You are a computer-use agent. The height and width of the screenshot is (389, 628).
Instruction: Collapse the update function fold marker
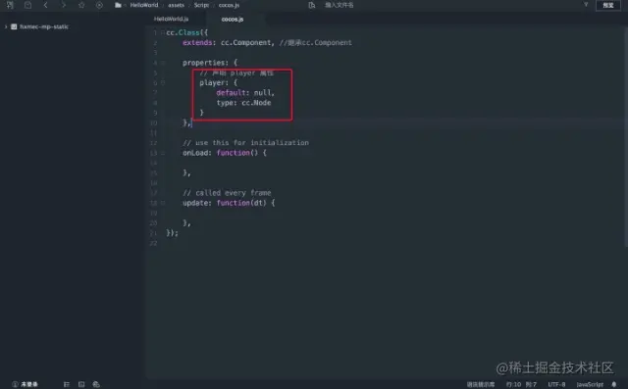pos(163,203)
